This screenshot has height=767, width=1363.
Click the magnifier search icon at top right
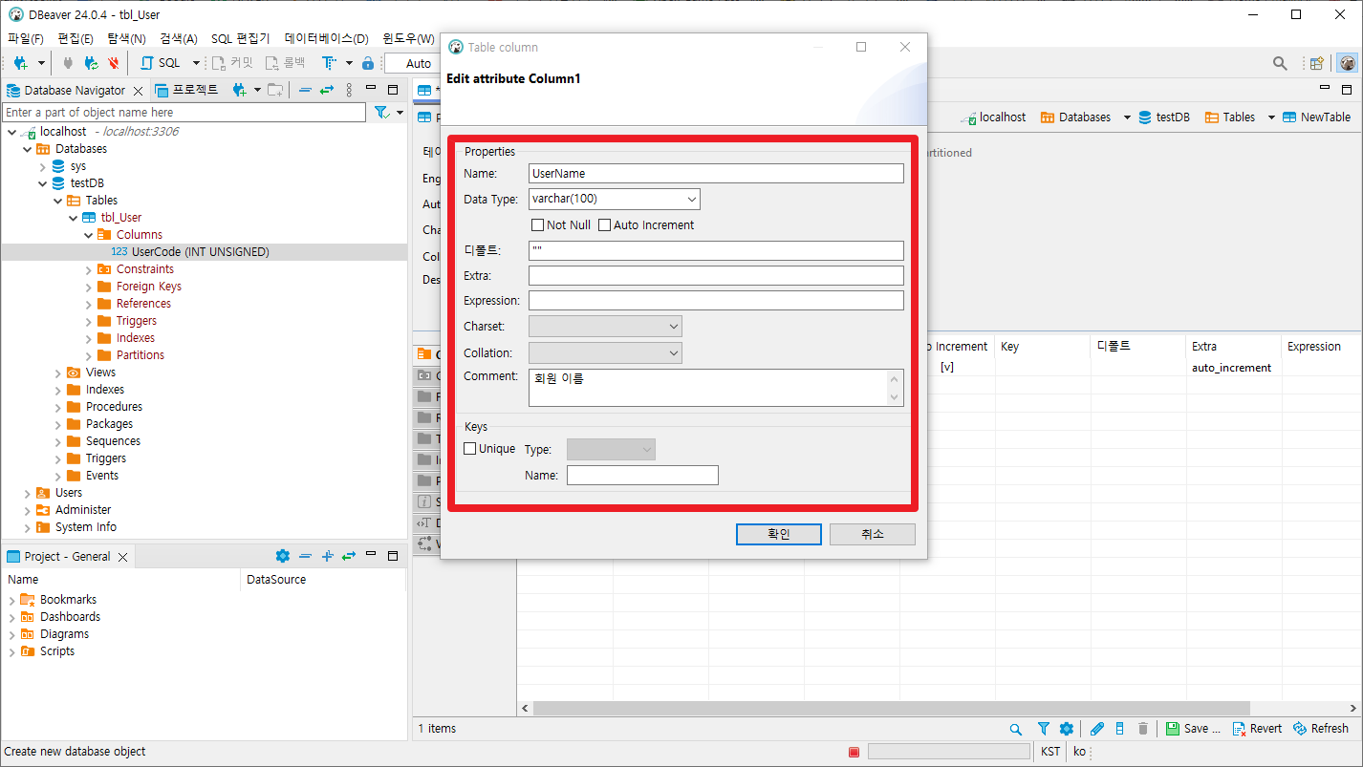pos(1280,63)
